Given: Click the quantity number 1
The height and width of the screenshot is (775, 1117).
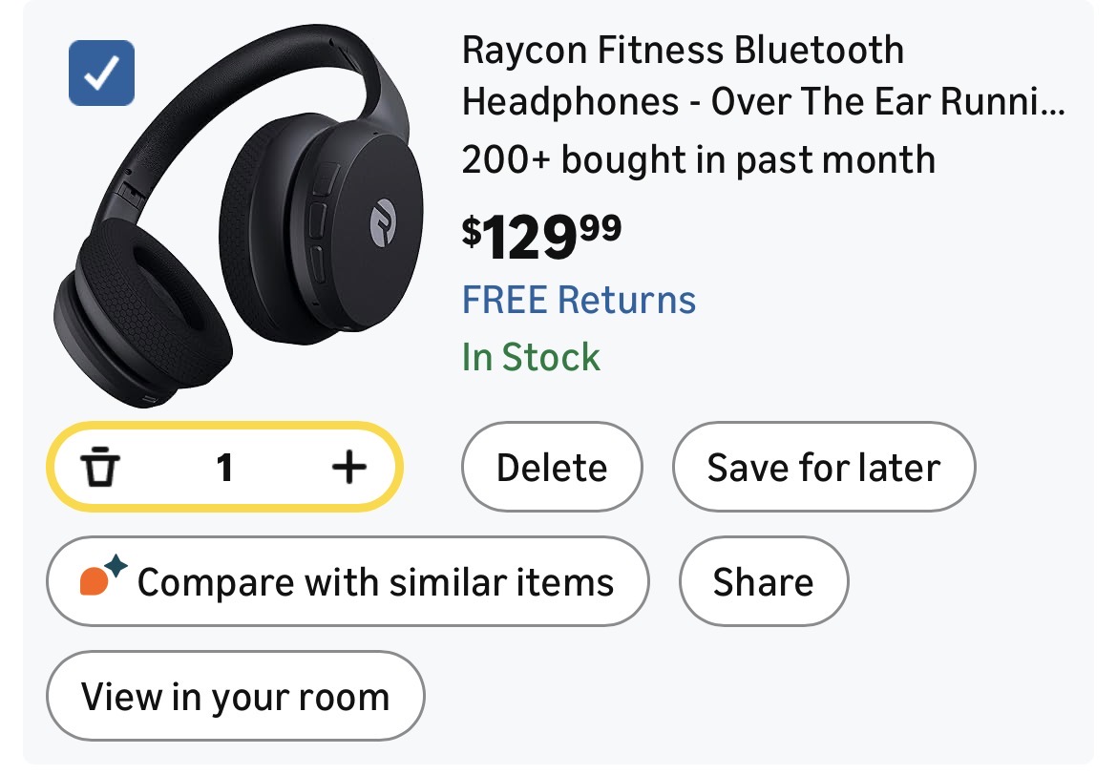Looking at the screenshot, I should click(x=224, y=468).
